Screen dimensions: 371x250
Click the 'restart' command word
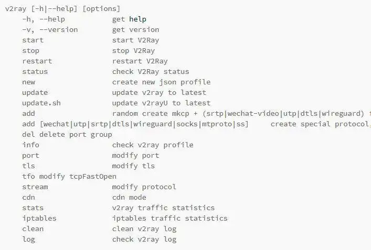coord(37,61)
